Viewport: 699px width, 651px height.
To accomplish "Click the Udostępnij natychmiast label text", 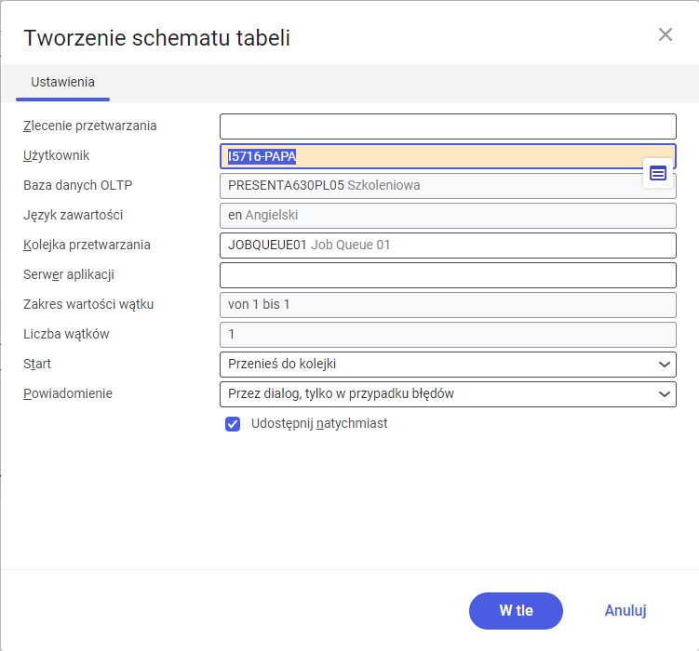I will coord(319,423).
